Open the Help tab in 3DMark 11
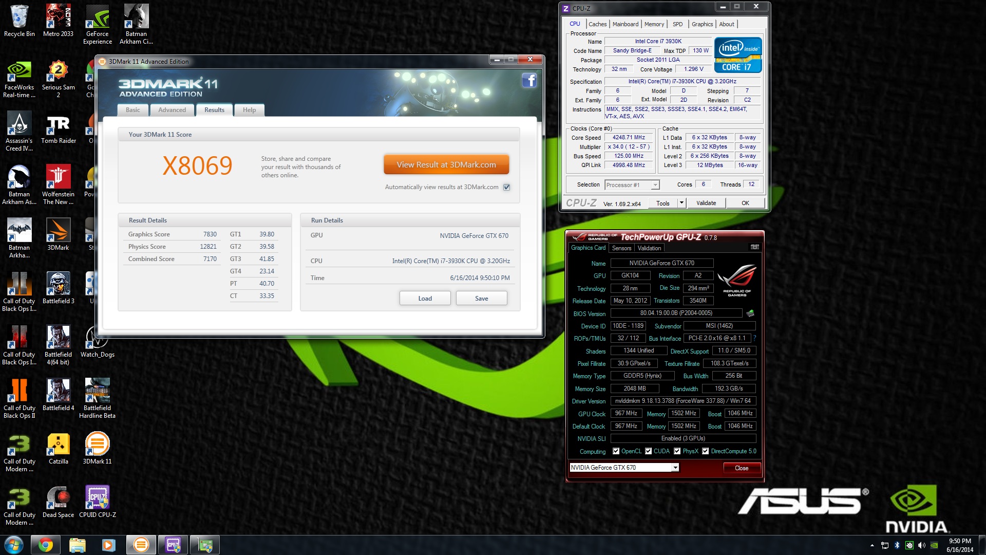The width and height of the screenshot is (986, 555). (x=249, y=110)
